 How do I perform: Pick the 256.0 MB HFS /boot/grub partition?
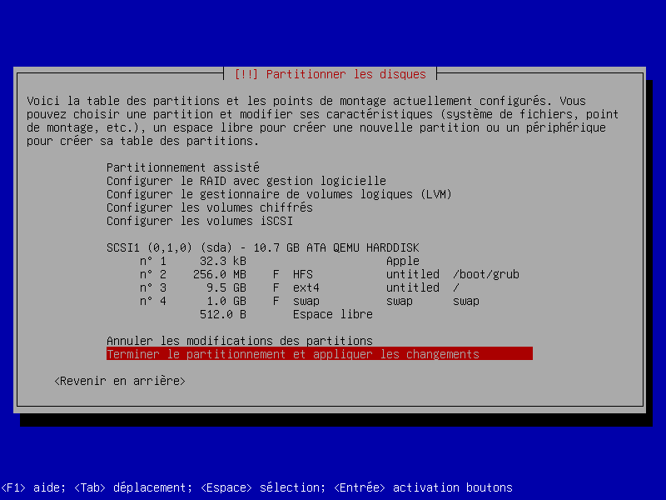[329, 274]
